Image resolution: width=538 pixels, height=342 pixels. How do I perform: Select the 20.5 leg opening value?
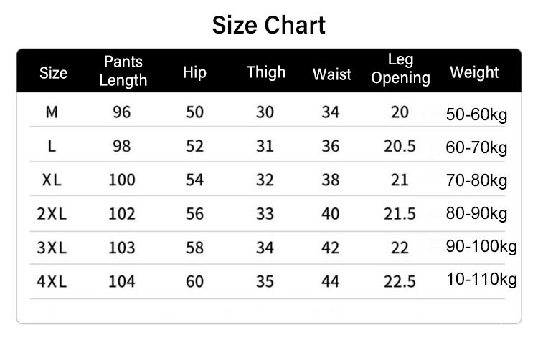point(400,146)
